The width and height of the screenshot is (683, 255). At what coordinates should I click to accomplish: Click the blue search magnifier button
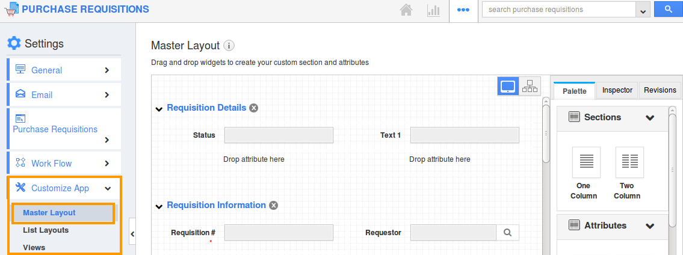pos(667,10)
